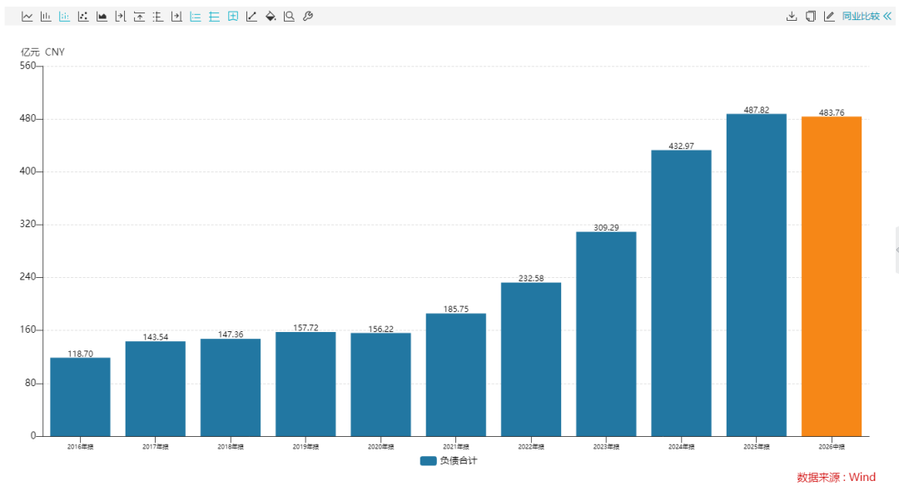Open the chart magnifier zoom tool
The image size is (899, 491).
[x=290, y=17]
